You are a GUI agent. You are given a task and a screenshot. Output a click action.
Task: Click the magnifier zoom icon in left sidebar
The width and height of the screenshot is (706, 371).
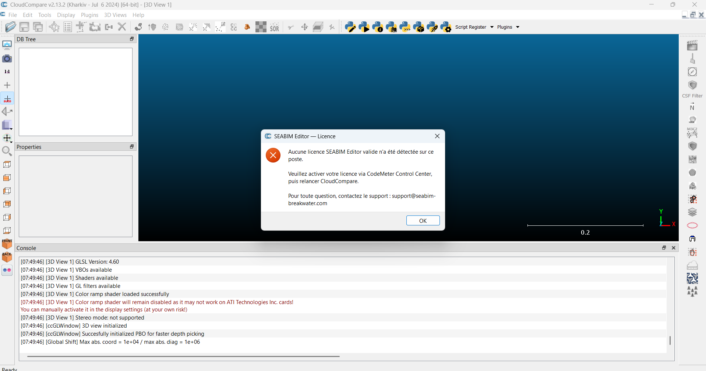click(7, 151)
